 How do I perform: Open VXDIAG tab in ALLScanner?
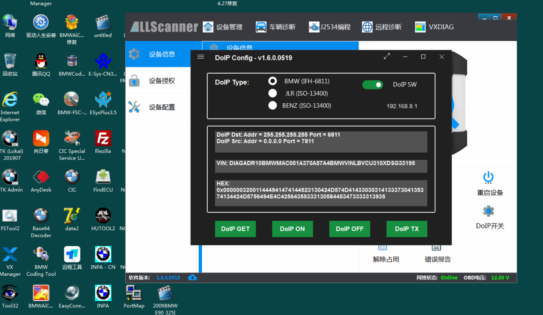434,27
